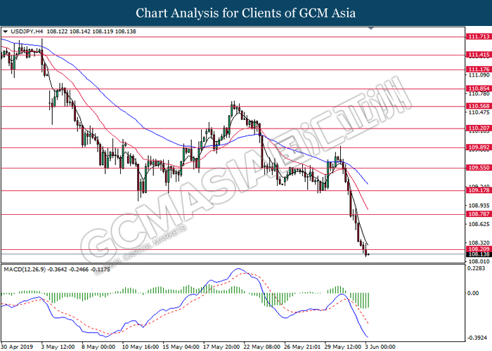Click the Chart Analysis for Clients header title
The image size is (492, 351).
tap(246, 13)
